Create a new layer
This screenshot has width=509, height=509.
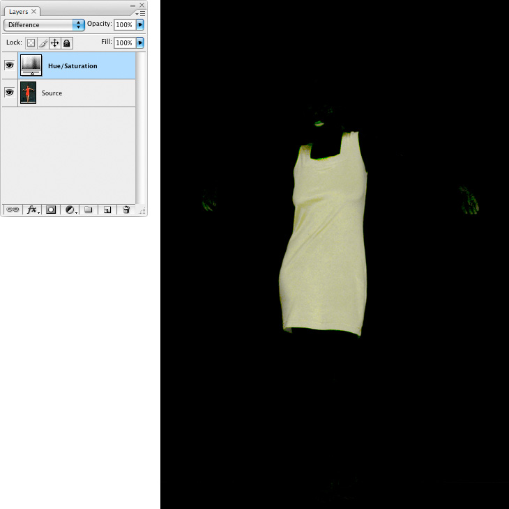click(x=107, y=210)
